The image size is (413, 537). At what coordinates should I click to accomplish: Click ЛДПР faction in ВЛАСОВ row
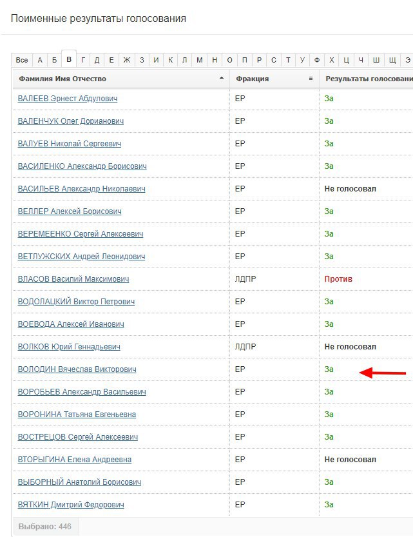pos(245,279)
